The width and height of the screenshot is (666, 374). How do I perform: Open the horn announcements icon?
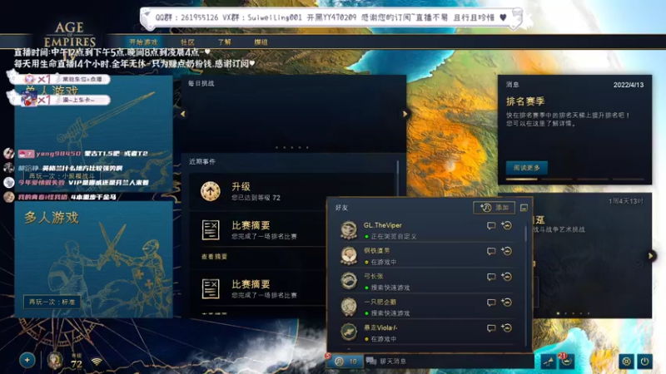(549, 362)
